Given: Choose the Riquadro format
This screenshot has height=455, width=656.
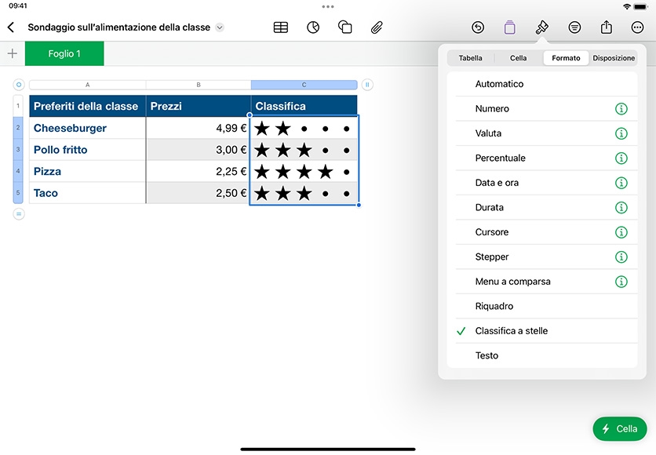Looking at the screenshot, I should point(542,306).
